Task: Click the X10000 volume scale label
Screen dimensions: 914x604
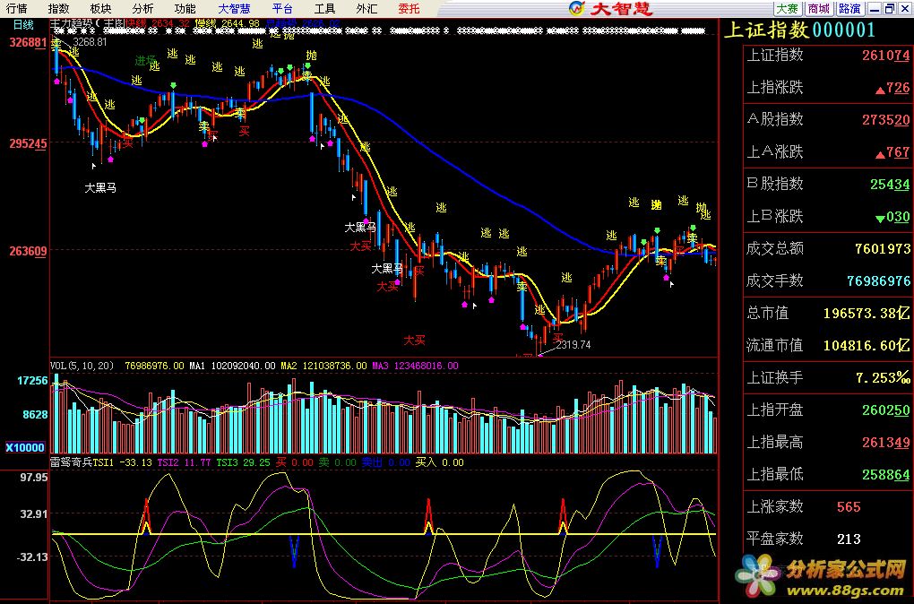Action: 25,448
